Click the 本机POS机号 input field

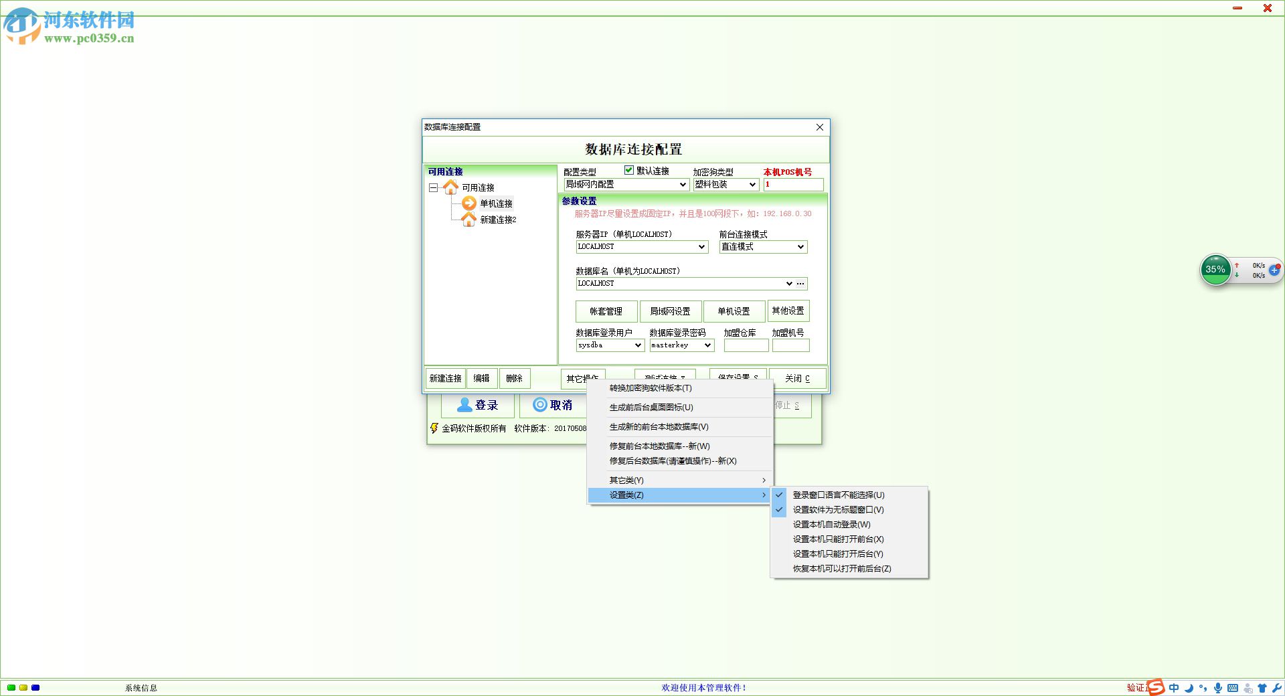[x=793, y=185]
